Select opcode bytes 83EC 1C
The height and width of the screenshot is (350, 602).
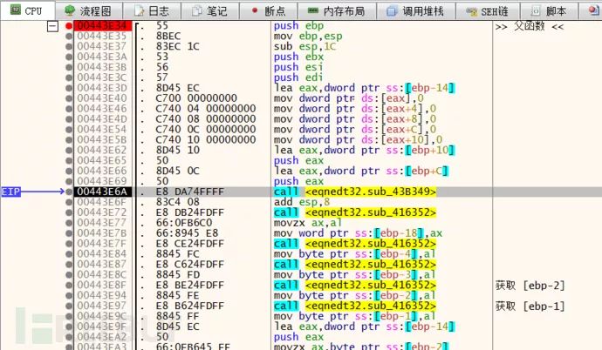(177, 46)
